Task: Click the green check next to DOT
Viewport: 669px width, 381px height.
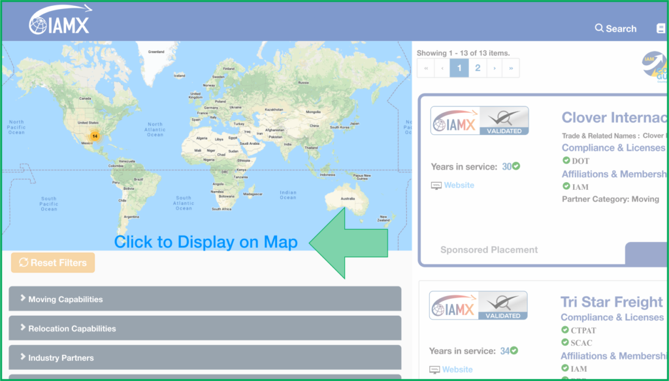Action: 566,160
